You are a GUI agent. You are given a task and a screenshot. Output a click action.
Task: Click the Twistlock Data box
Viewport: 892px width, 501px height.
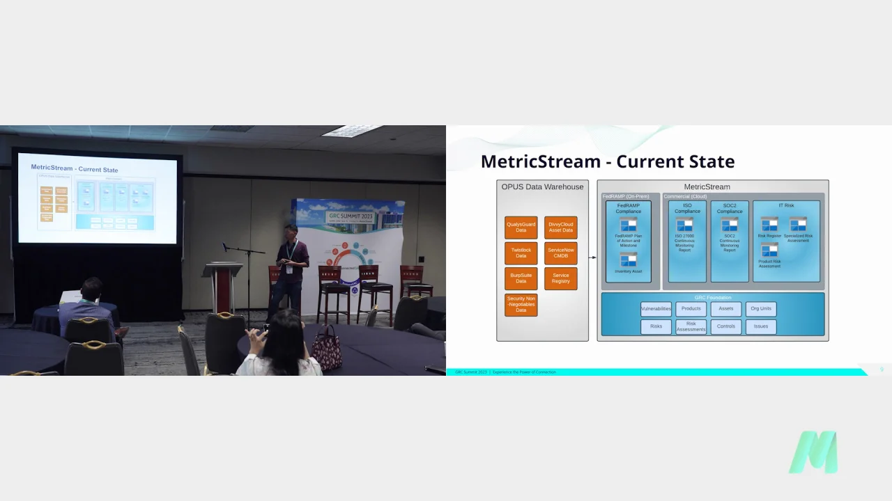click(521, 253)
